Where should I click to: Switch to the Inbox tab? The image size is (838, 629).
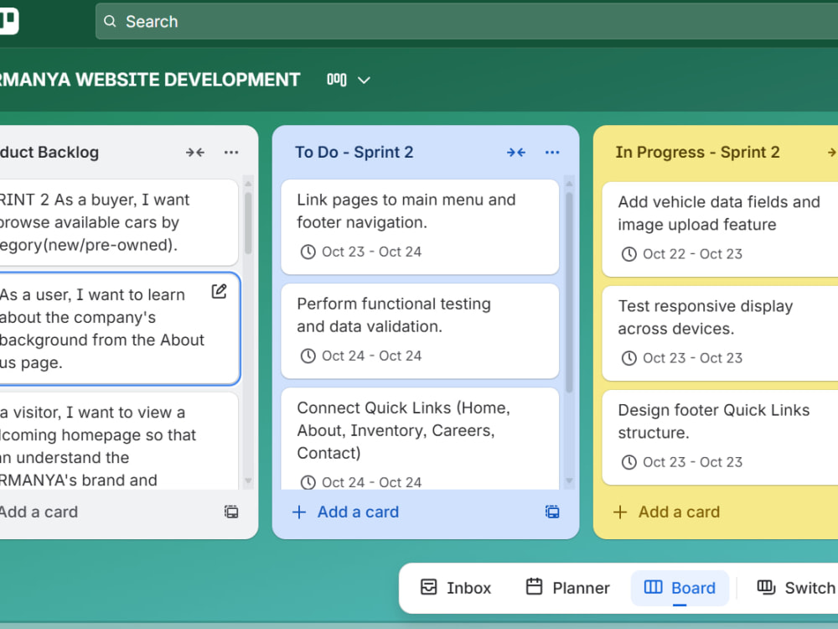click(456, 588)
